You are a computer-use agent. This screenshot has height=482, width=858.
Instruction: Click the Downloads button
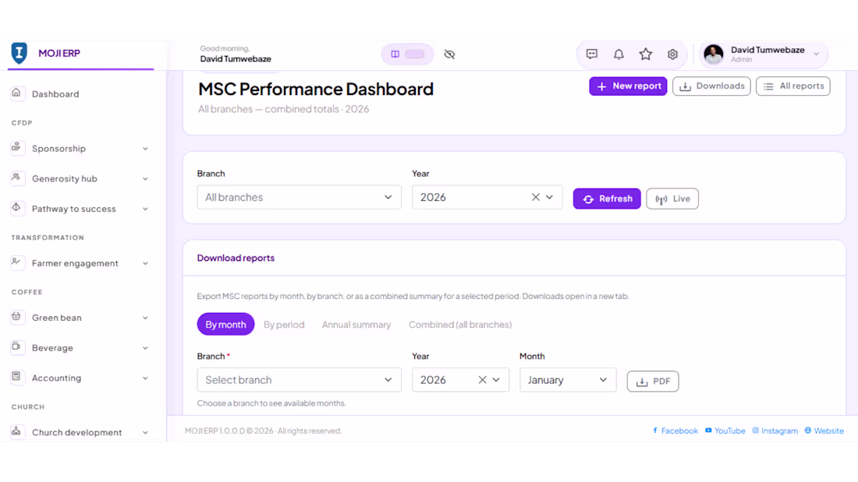coord(711,86)
